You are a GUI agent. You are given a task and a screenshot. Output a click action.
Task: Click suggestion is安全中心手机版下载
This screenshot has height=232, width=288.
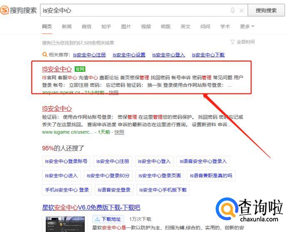163,190
